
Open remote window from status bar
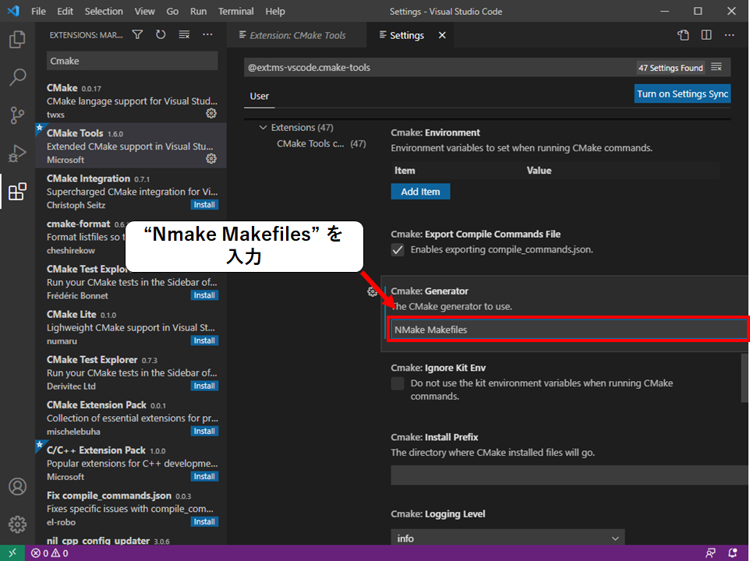pyautogui.click(x=12, y=553)
